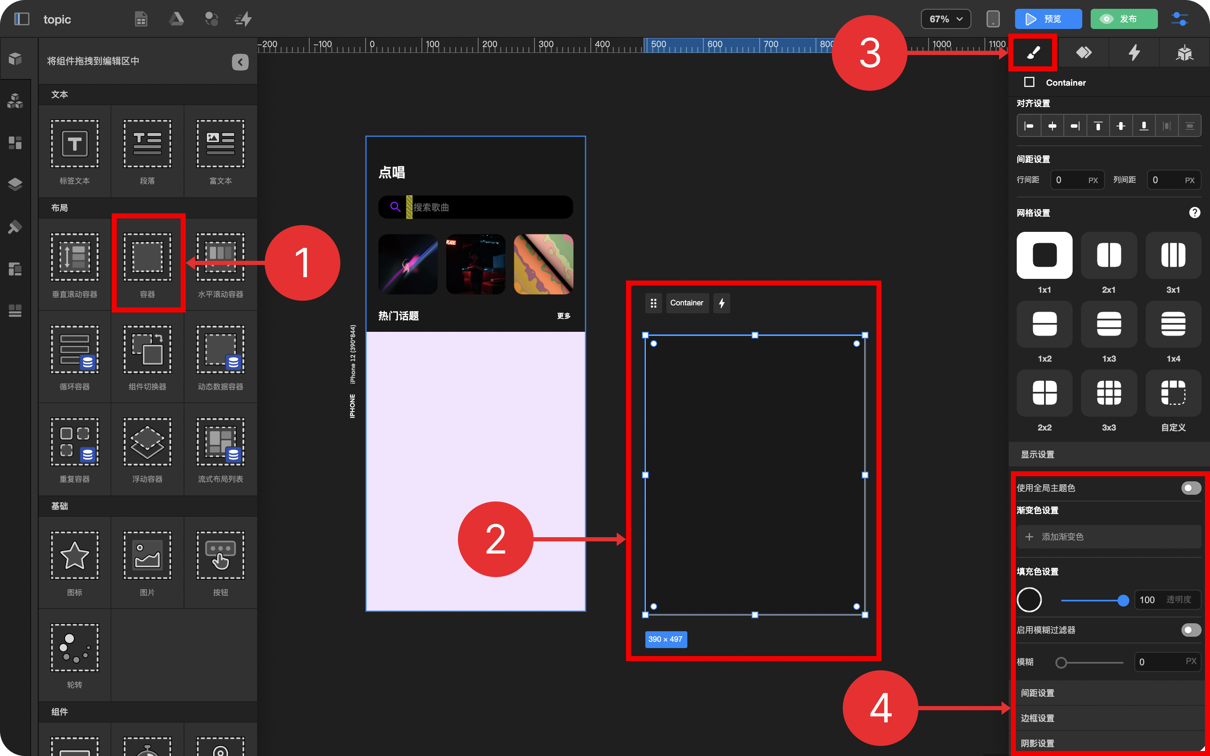Open the fill color swatch circle
1210x756 pixels.
[1029, 599]
